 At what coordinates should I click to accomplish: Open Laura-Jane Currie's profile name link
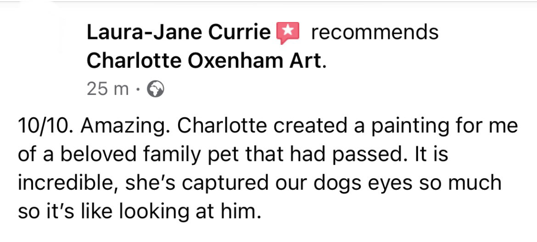178,33
